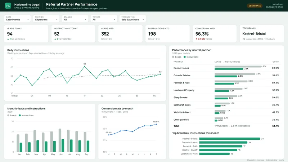Click the Oakvale Estates 2.0K instructions bar
288x162 pixels.
coord(226,76)
